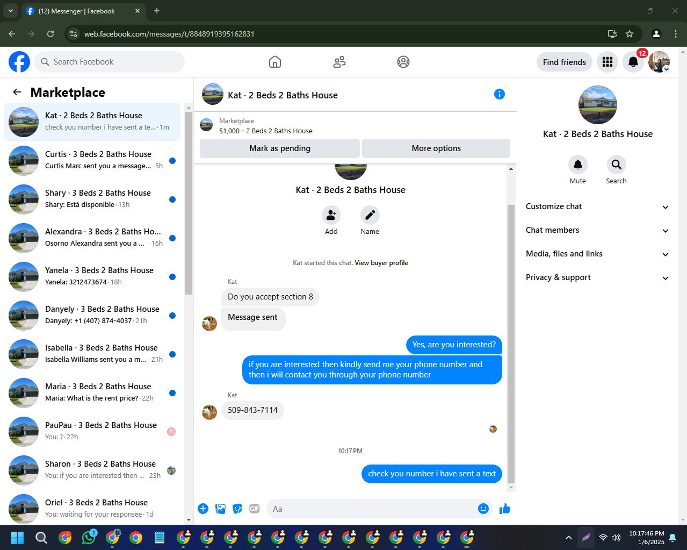Show hidden system tray icons
This screenshot has height=550, width=687.
[569, 538]
